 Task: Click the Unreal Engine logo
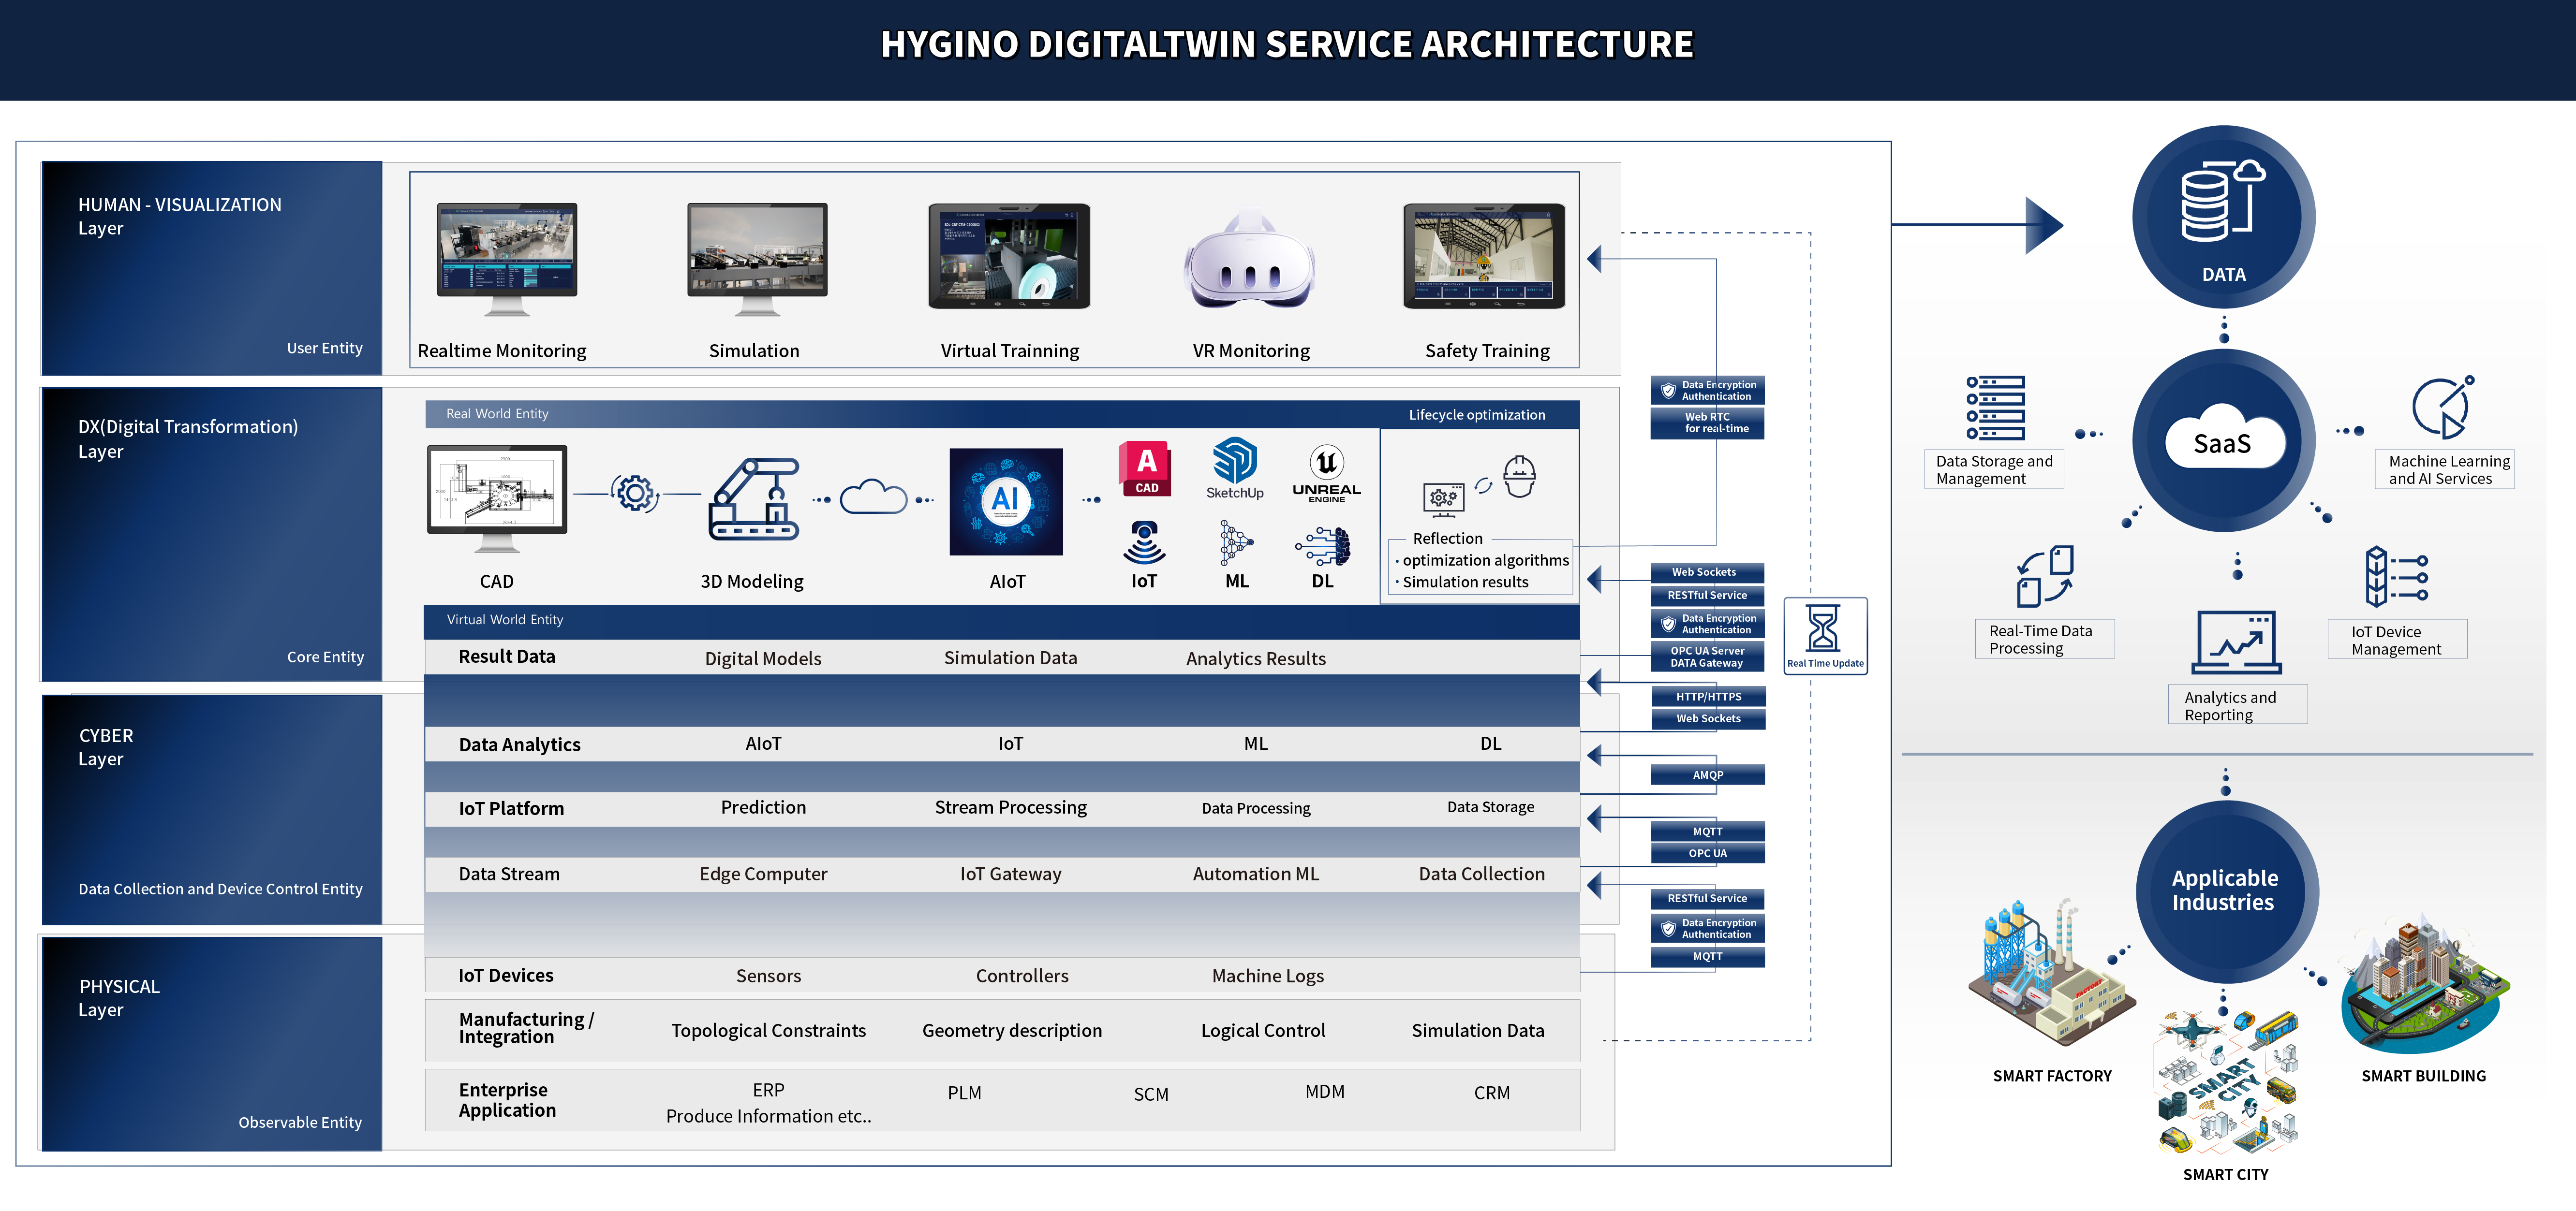(x=1326, y=473)
